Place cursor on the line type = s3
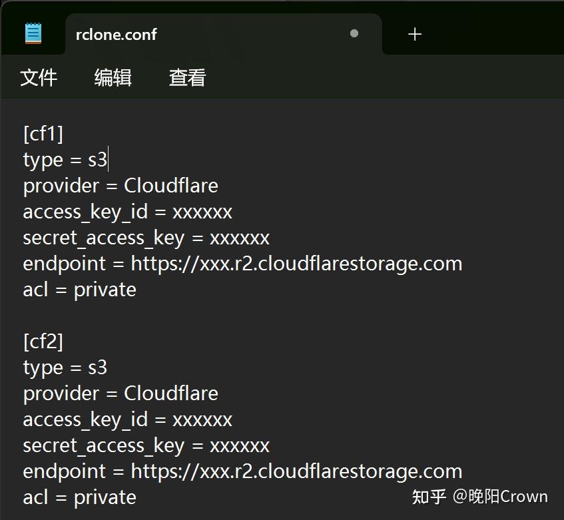Image resolution: width=564 pixels, height=520 pixels. click(65, 160)
